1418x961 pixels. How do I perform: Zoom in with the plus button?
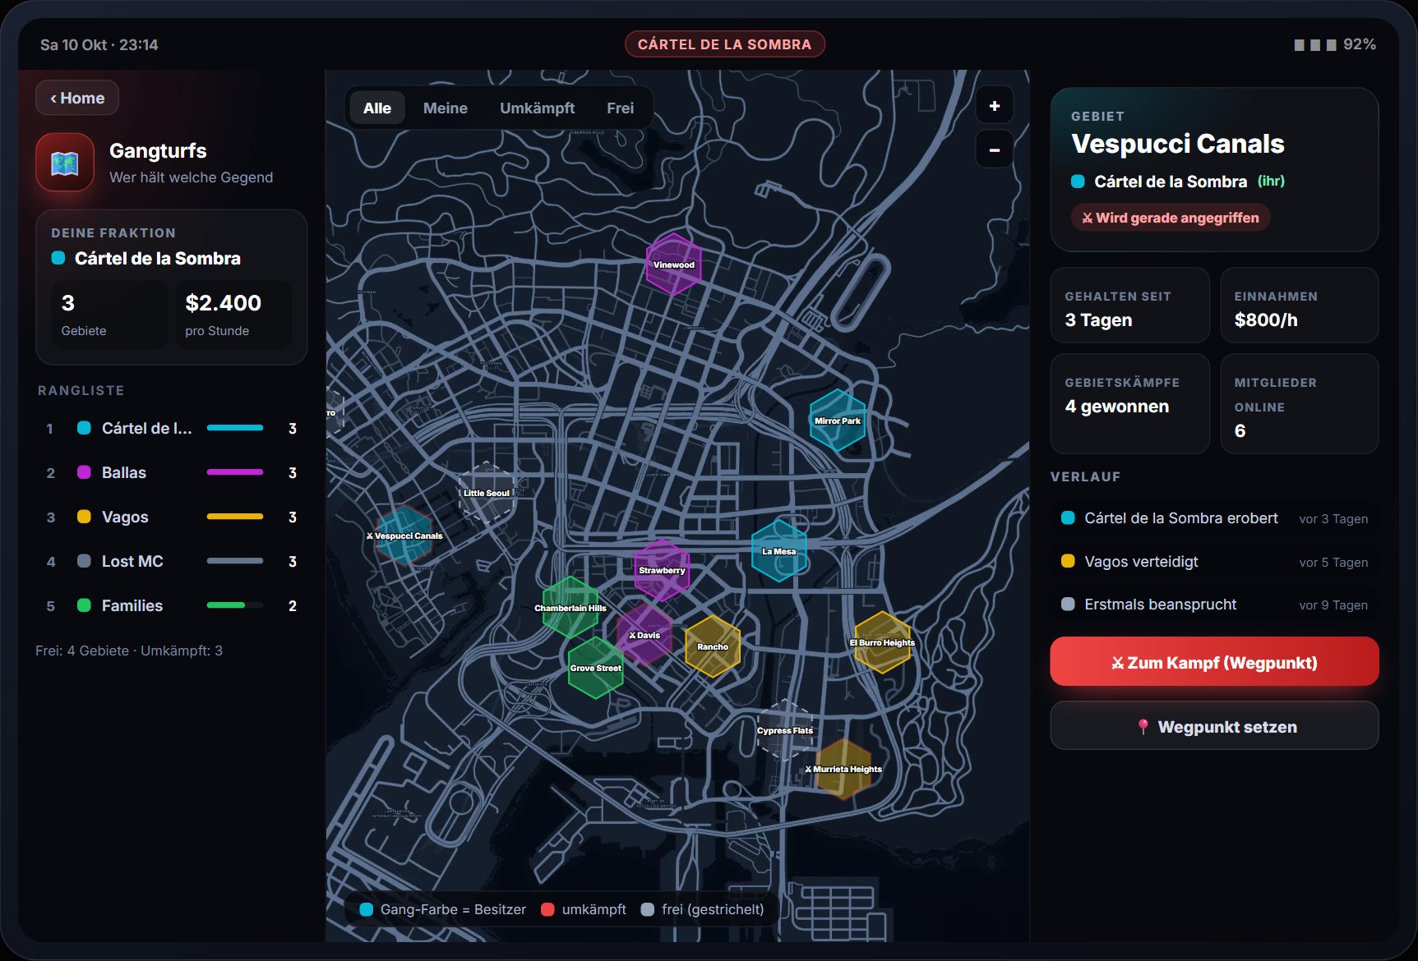pos(995,106)
